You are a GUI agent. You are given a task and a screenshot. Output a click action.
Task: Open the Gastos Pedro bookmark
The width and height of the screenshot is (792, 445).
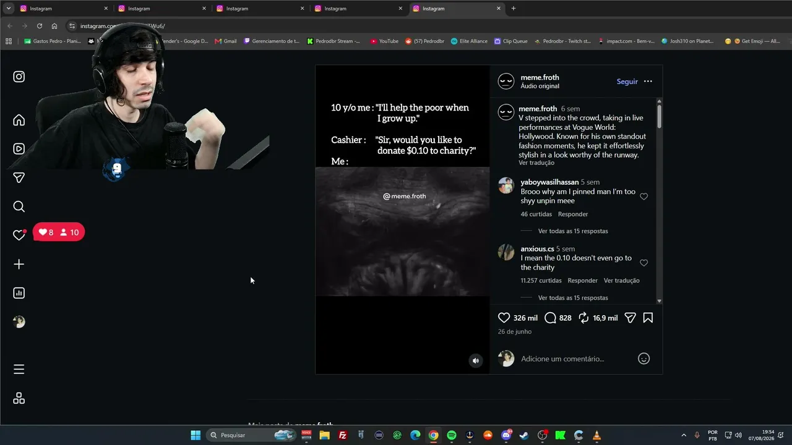(53, 41)
